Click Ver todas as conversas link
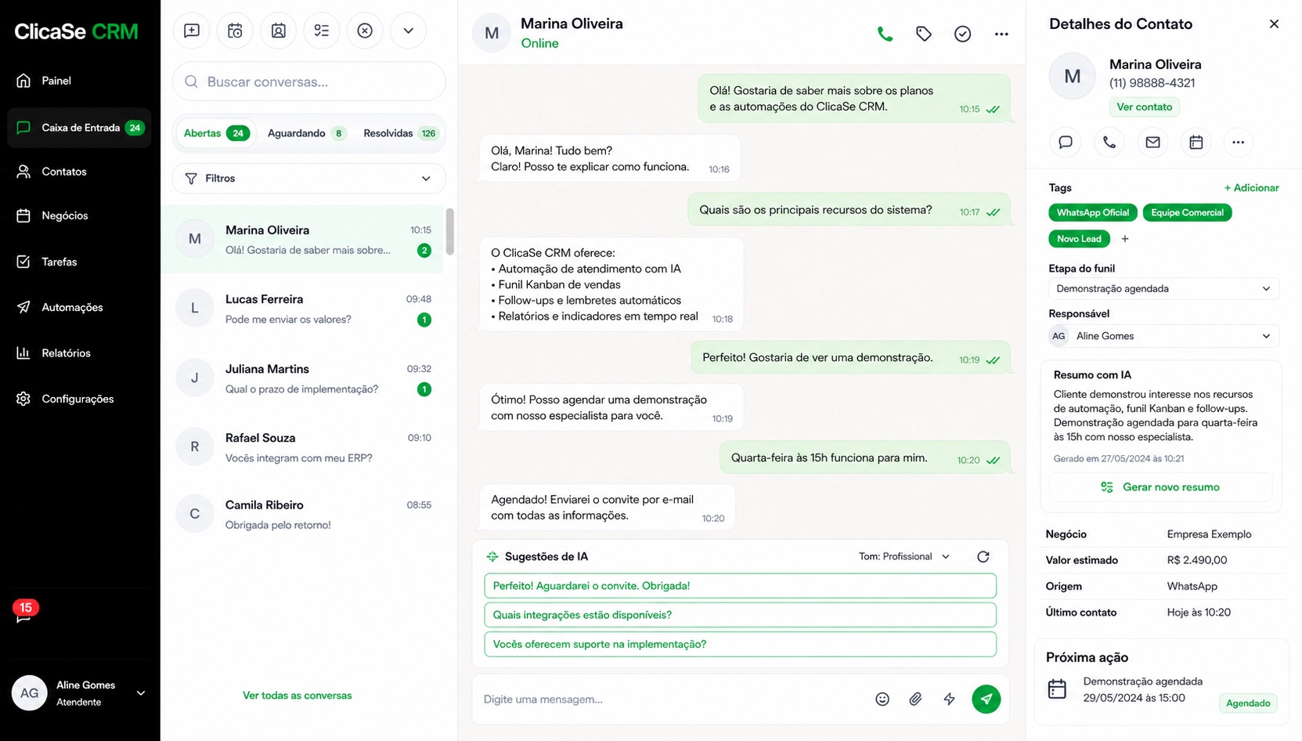 [x=298, y=696]
